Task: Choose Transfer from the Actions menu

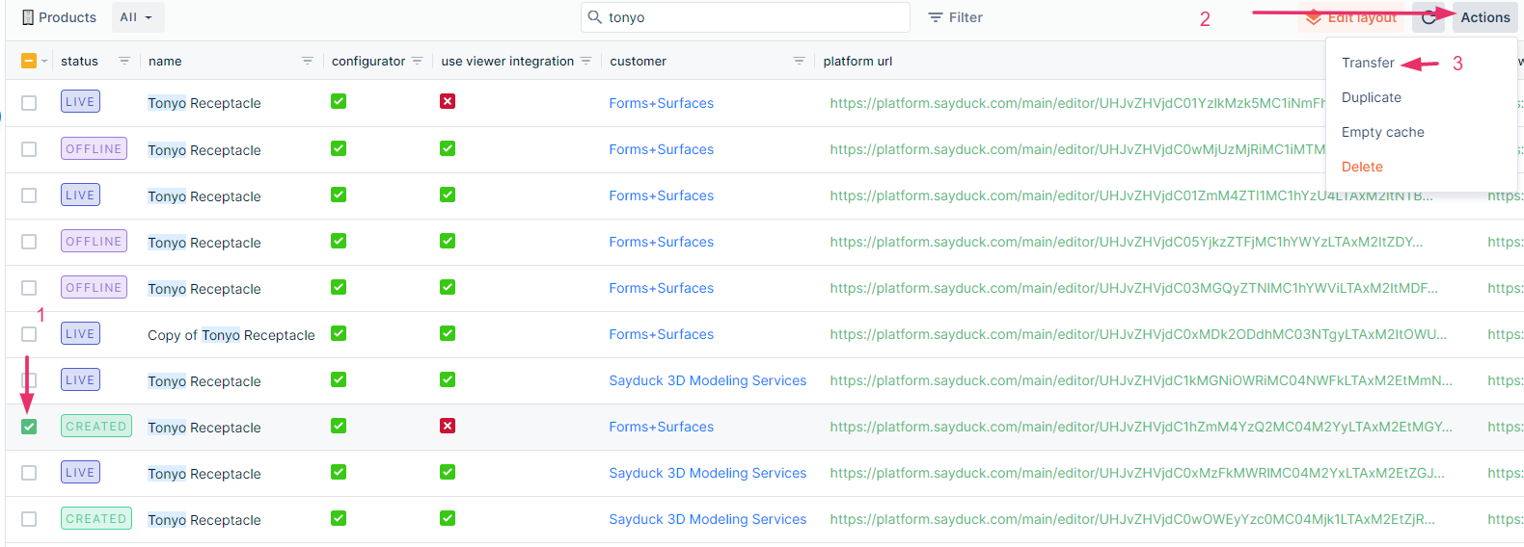Action: (x=1368, y=63)
